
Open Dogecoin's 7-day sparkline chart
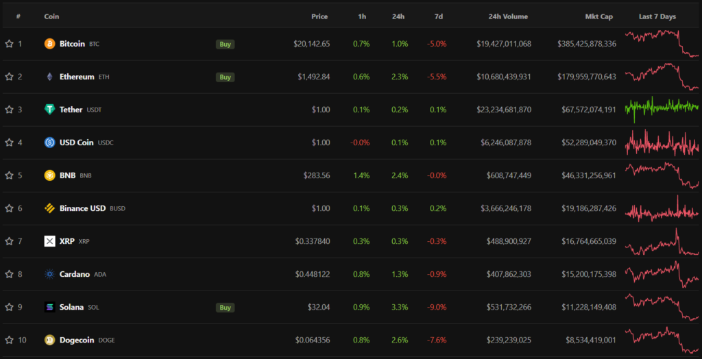coord(662,341)
